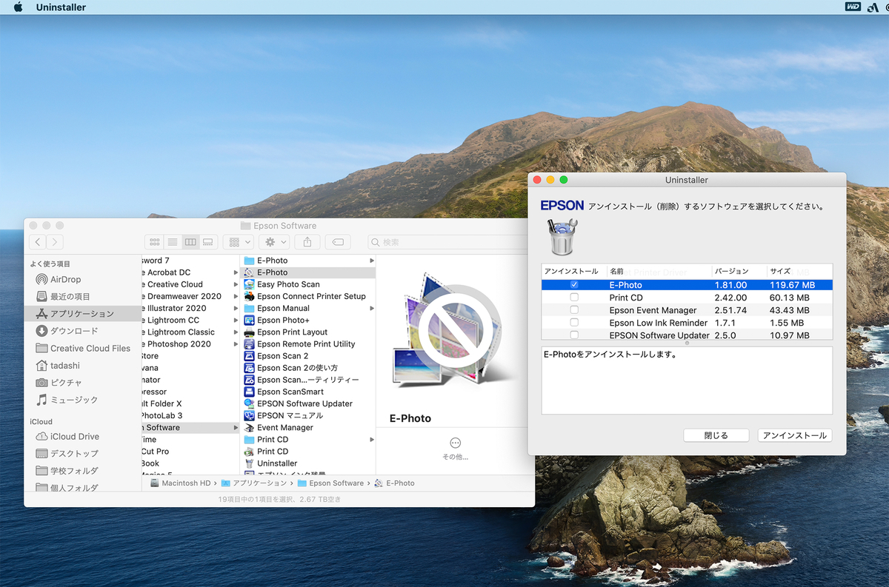The height and width of the screenshot is (587, 889).
Task: Open the Finder action gear dropdown
Action: coord(276,242)
